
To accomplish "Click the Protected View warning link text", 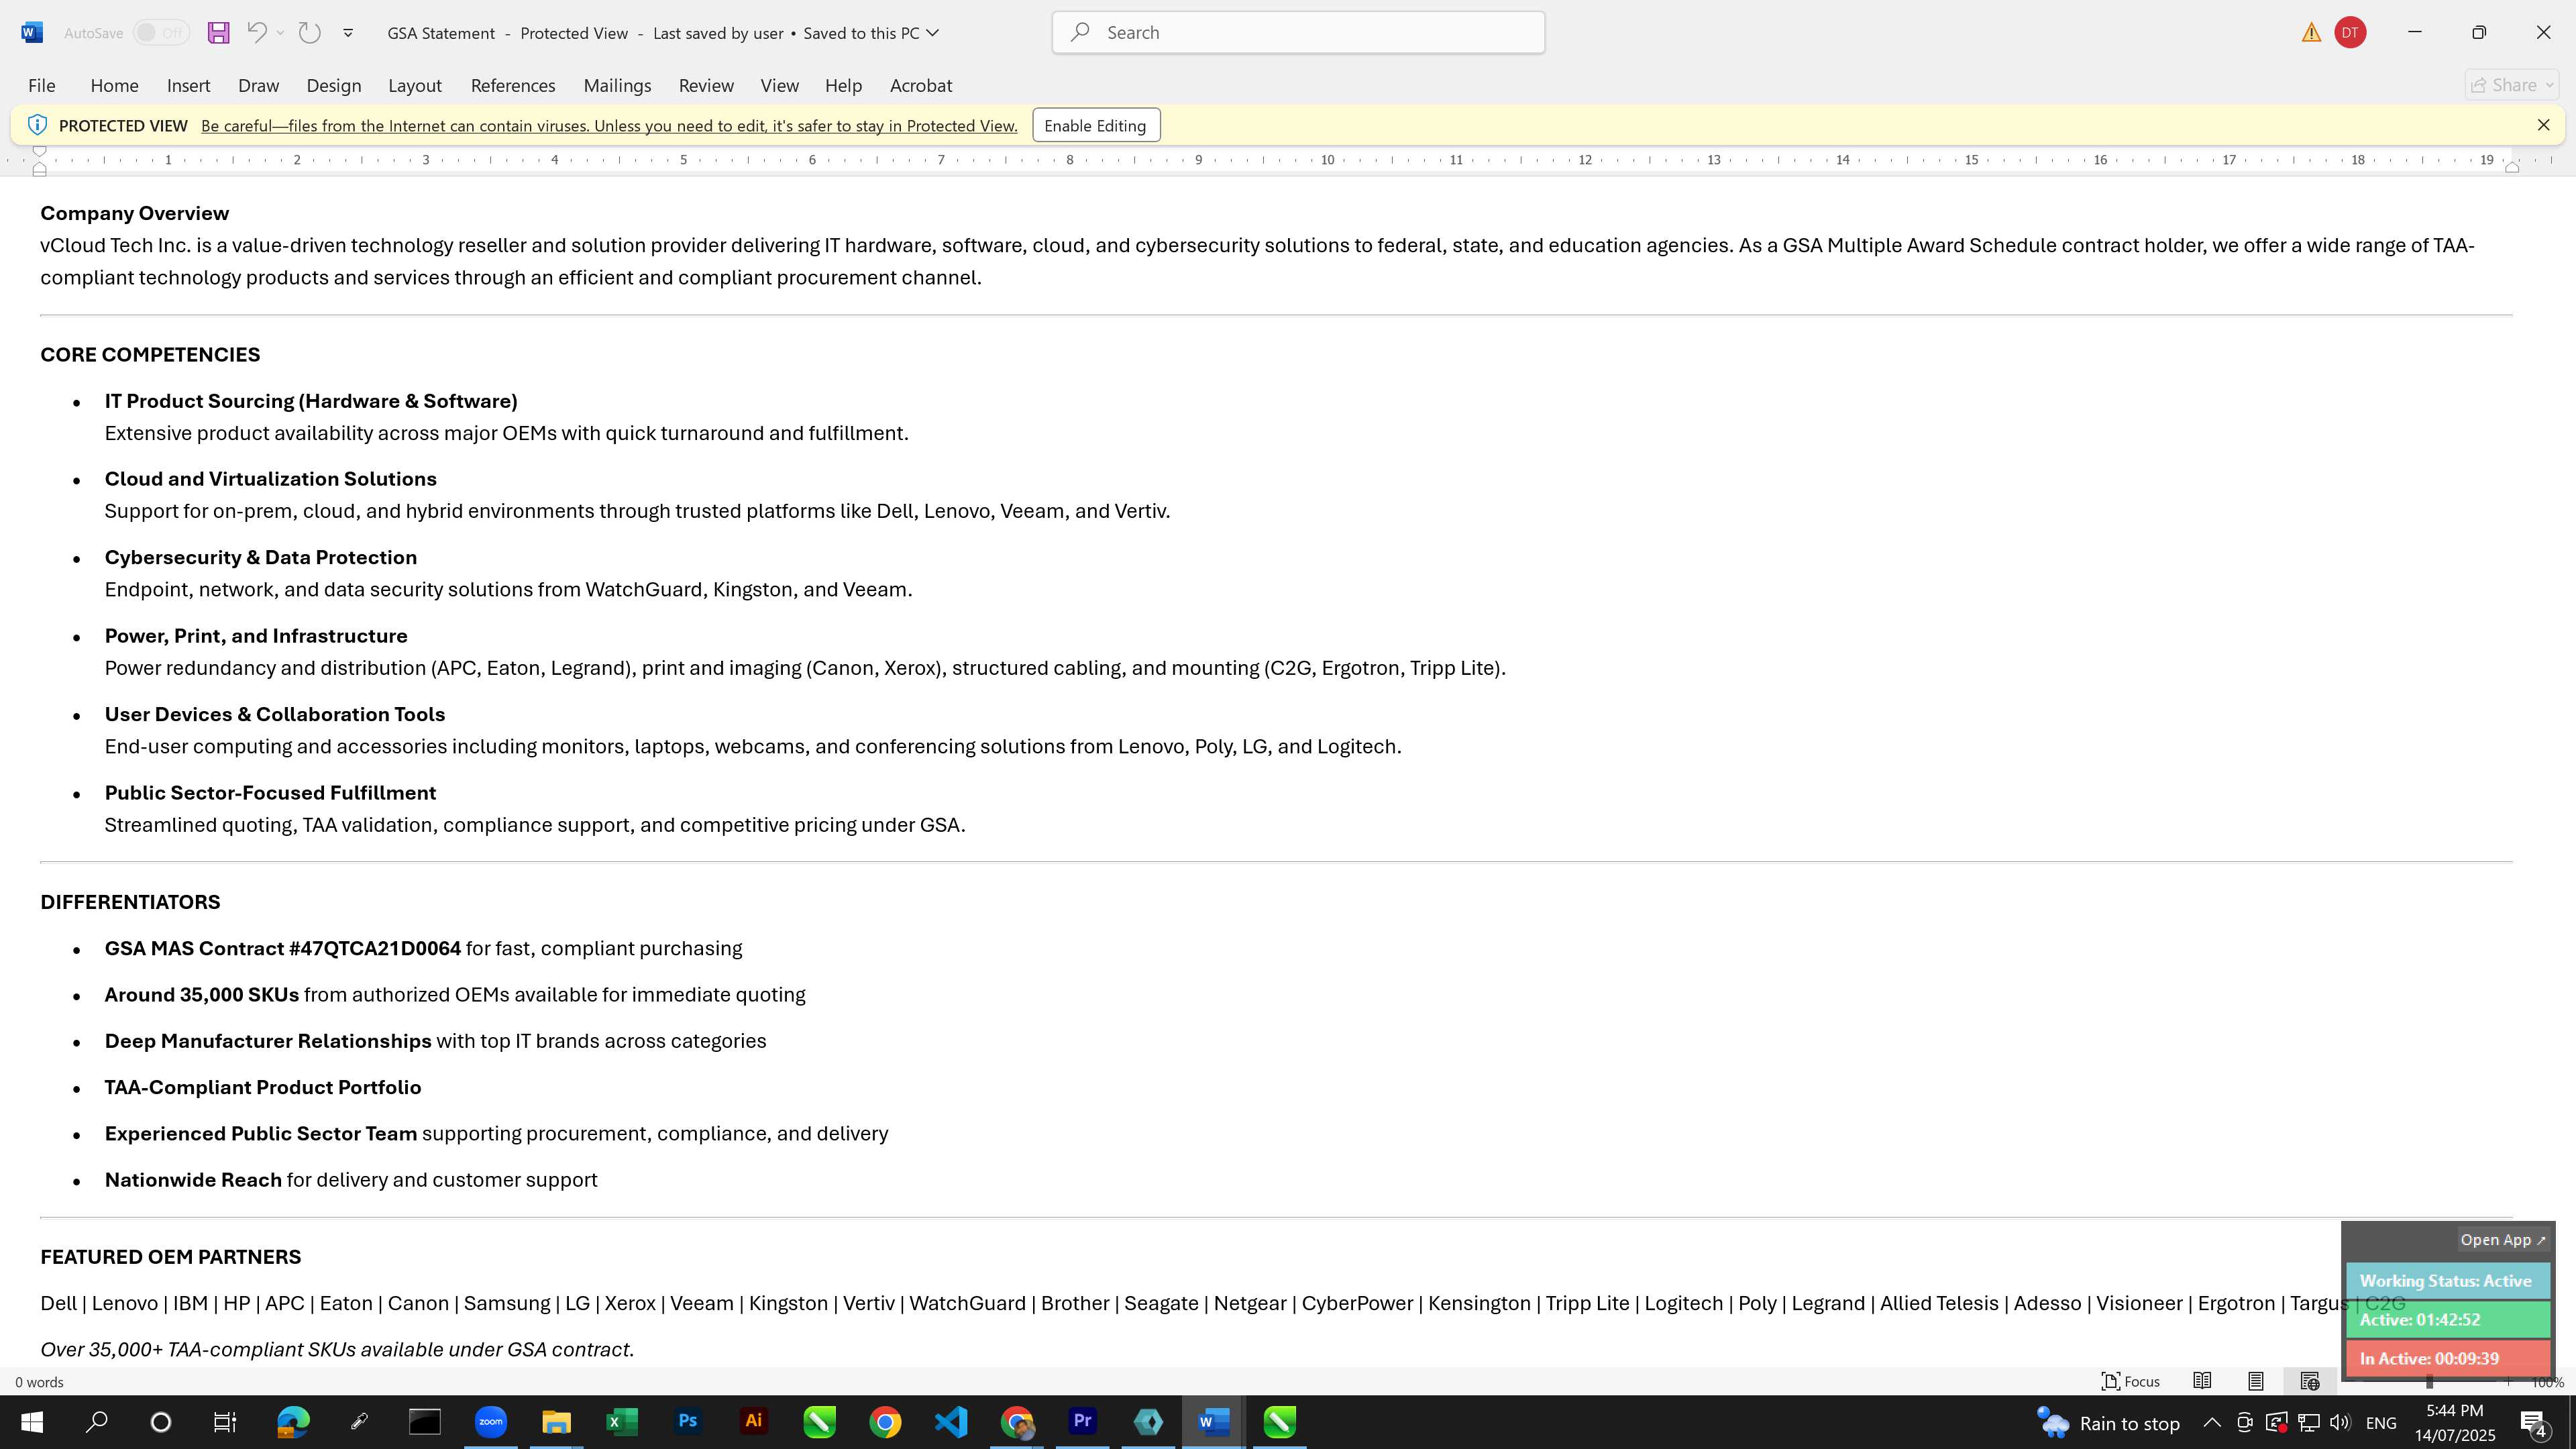I will pyautogui.click(x=609, y=126).
